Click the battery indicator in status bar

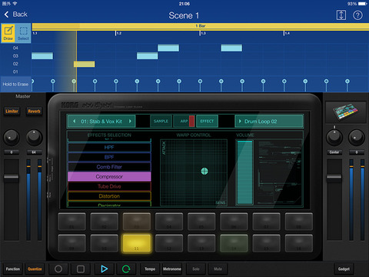click(363, 4)
